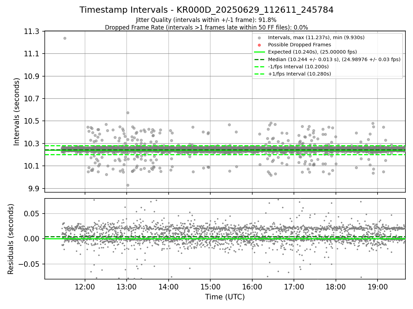
Task: Click the 'Residuals (seconds)' y-axis label
Action: pyautogui.click(x=11, y=239)
